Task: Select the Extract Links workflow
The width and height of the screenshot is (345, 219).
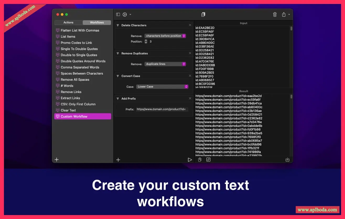Action: [83, 98]
